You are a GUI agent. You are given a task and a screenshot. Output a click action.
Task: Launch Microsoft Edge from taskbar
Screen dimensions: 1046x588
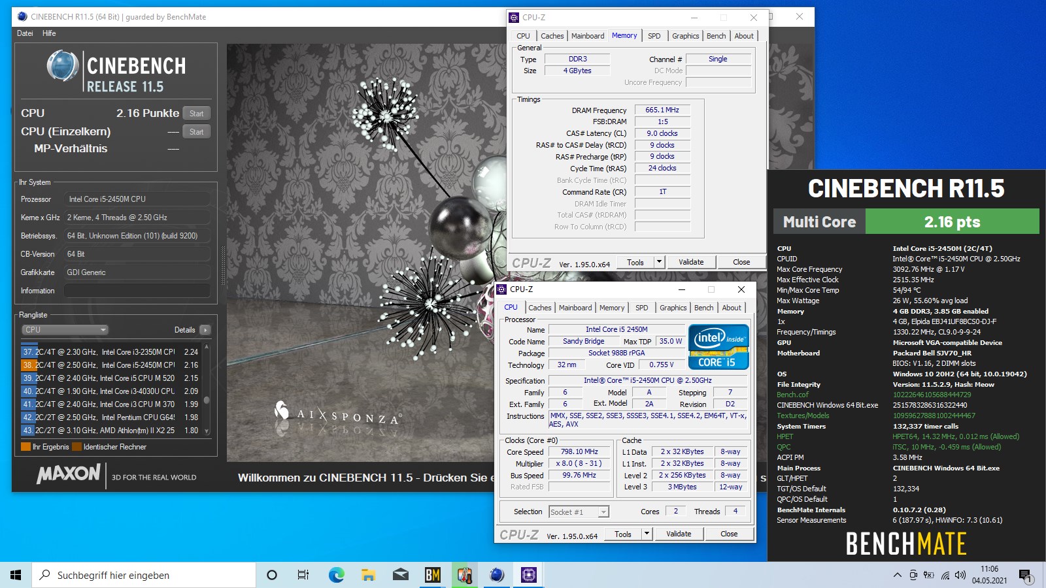(336, 575)
